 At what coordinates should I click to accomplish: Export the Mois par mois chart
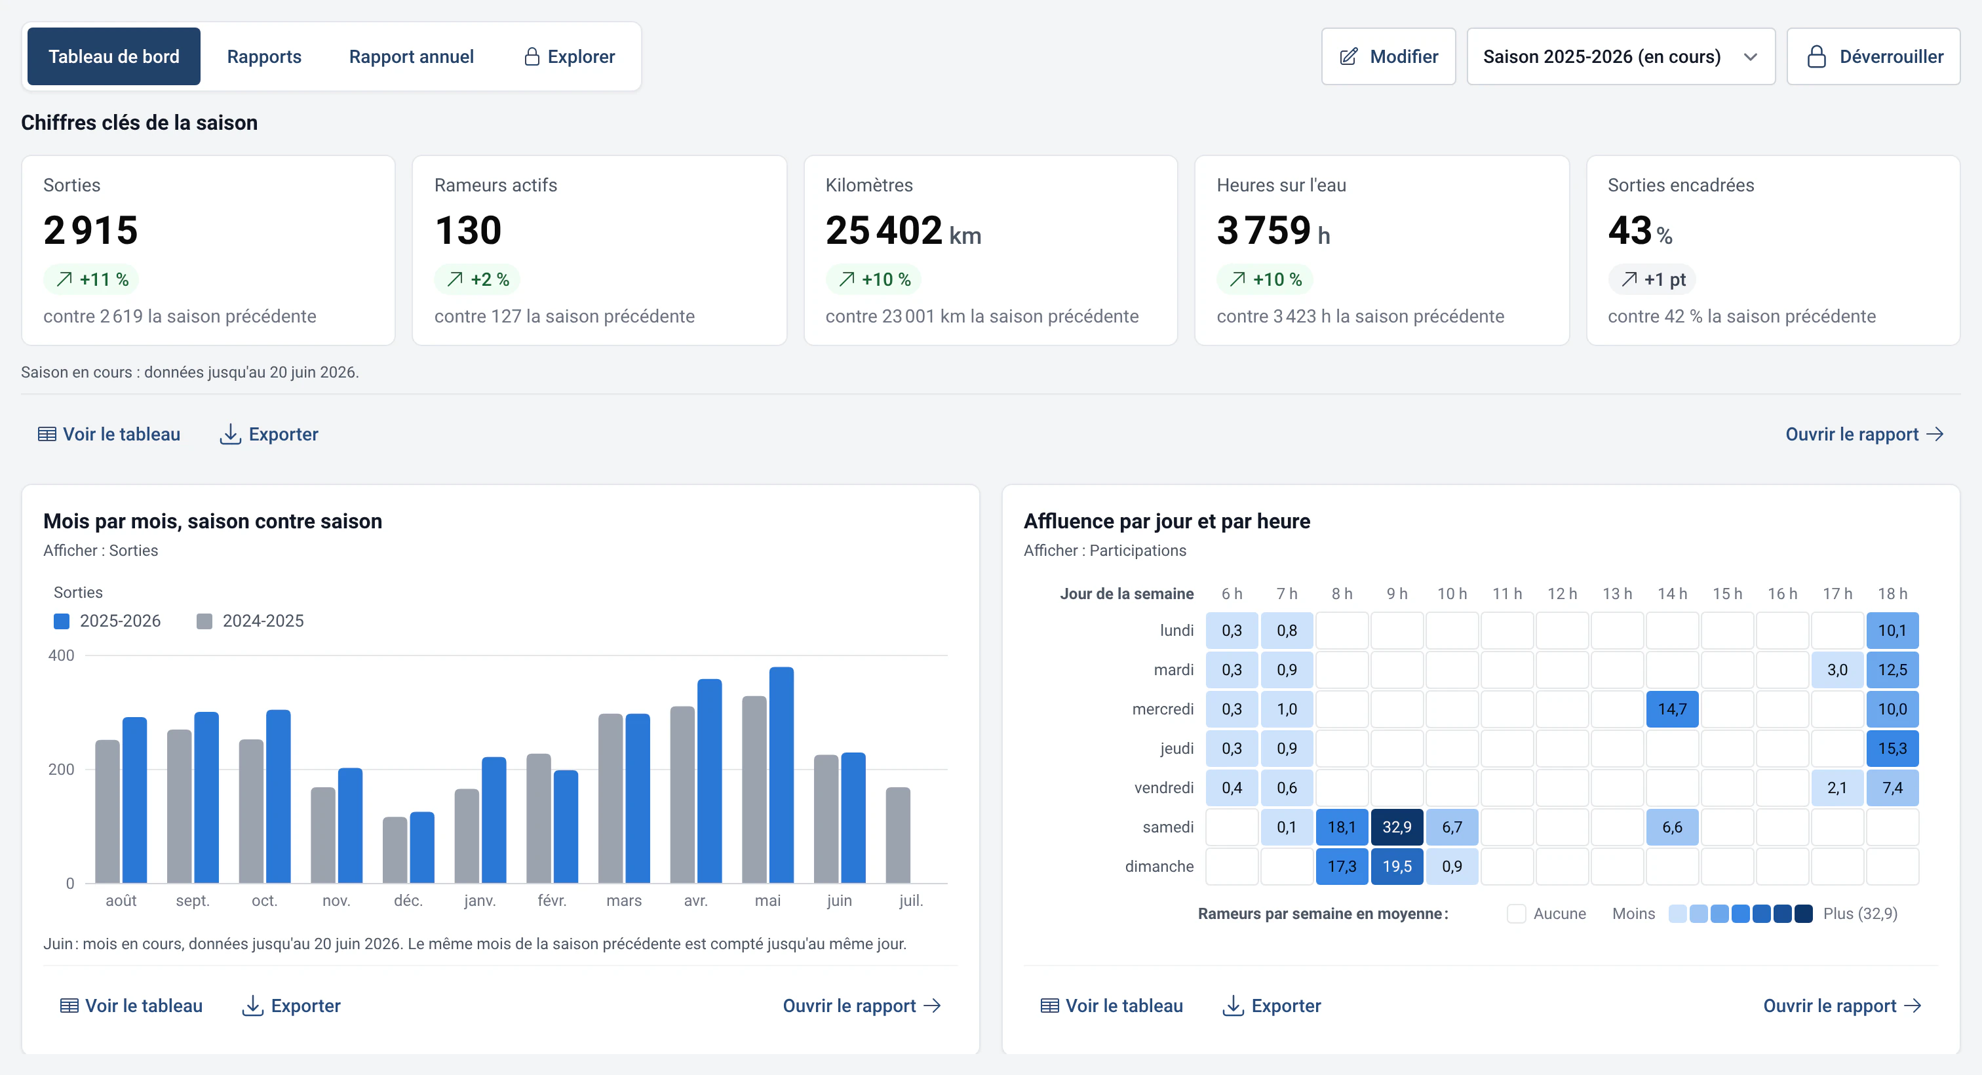coord(292,1006)
